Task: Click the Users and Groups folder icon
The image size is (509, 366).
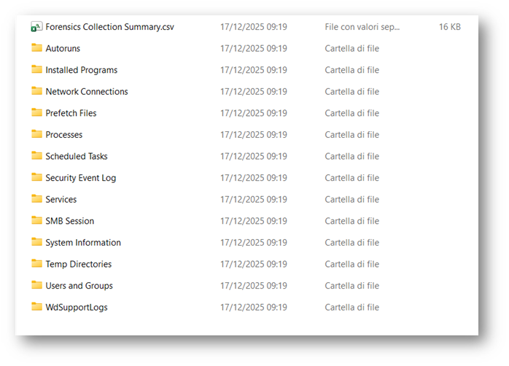Action: (x=36, y=285)
